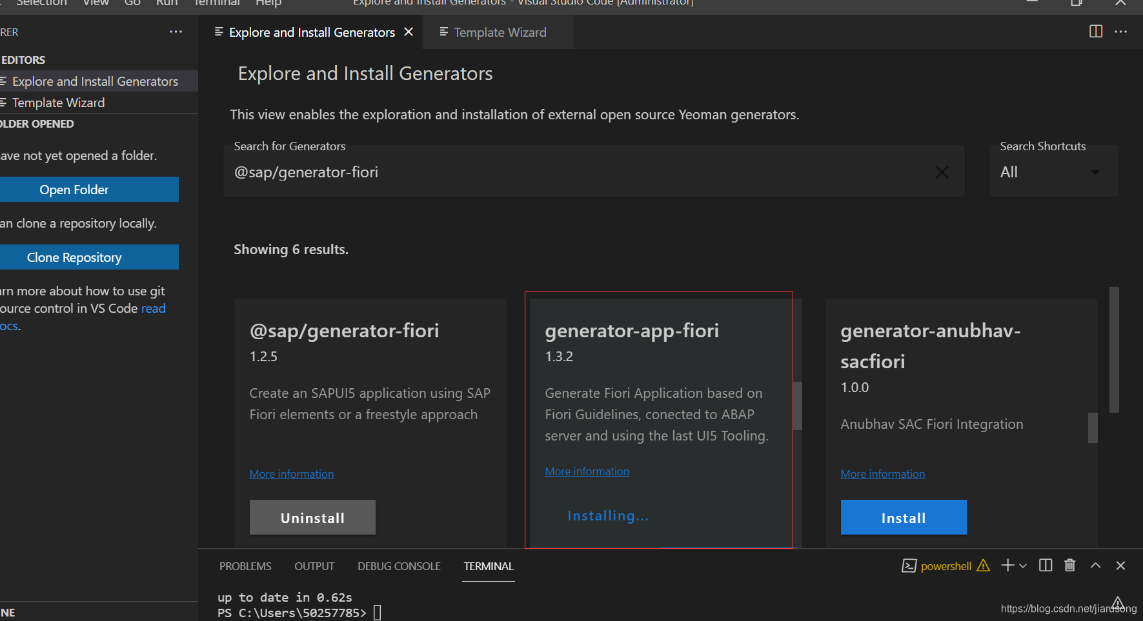The image size is (1143, 621).
Task: Create a new terminal with the plus icon
Action: pos(1007,566)
